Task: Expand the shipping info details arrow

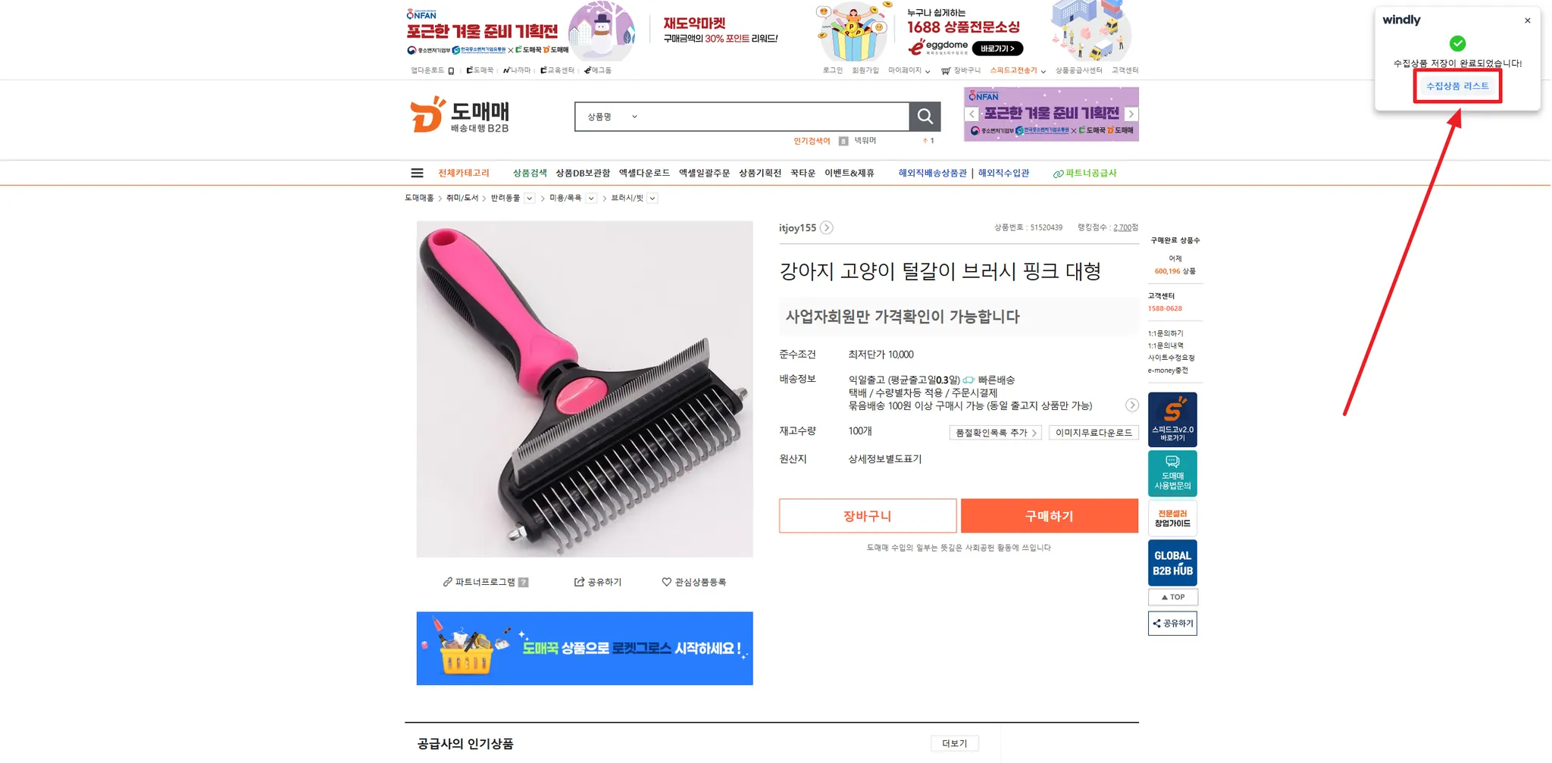Action: [1131, 405]
